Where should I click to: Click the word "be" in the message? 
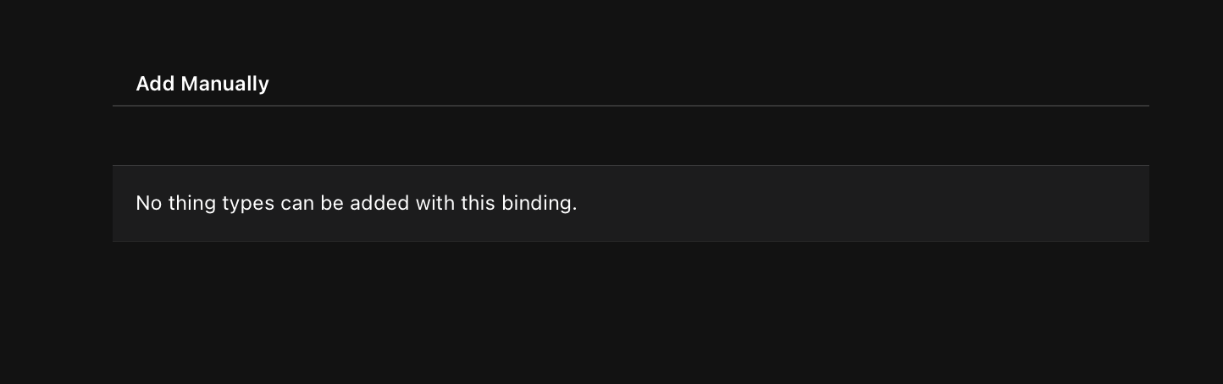click(331, 204)
